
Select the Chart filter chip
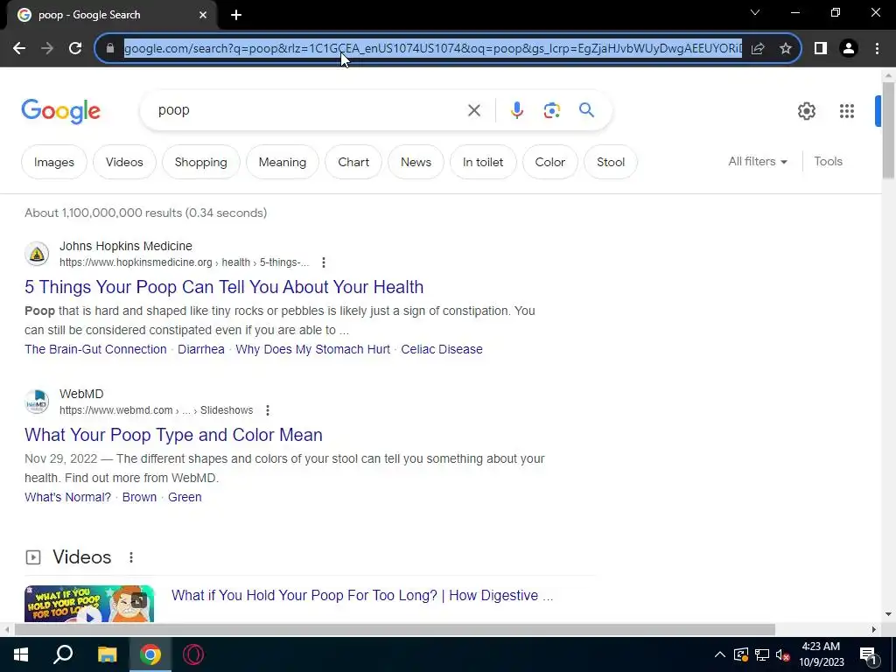[353, 162]
